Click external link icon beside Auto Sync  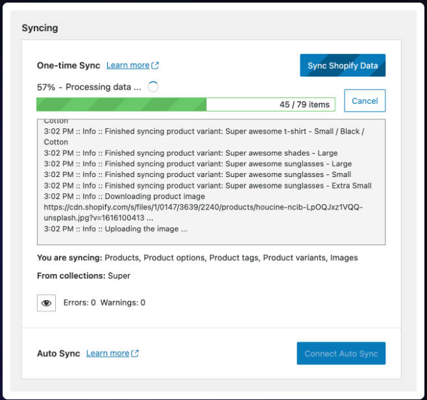coord(135,353)
